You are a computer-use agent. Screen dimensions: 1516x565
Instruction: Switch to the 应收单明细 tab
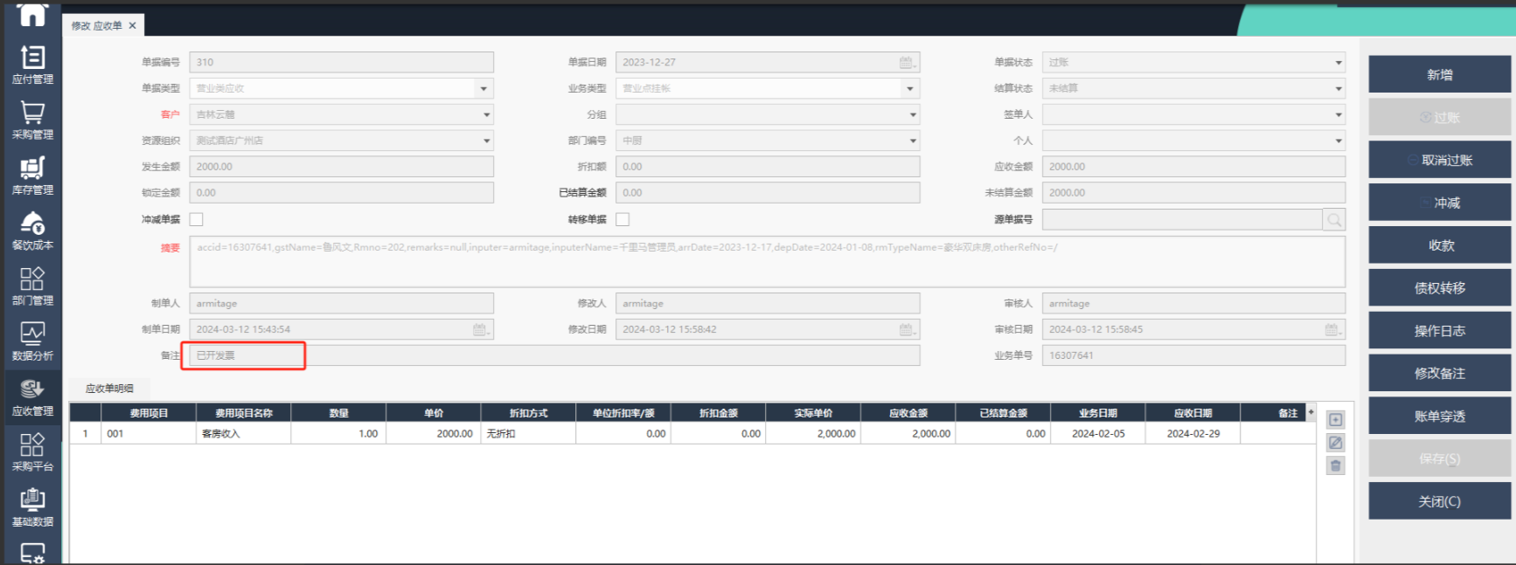click(x=109, y=389)
